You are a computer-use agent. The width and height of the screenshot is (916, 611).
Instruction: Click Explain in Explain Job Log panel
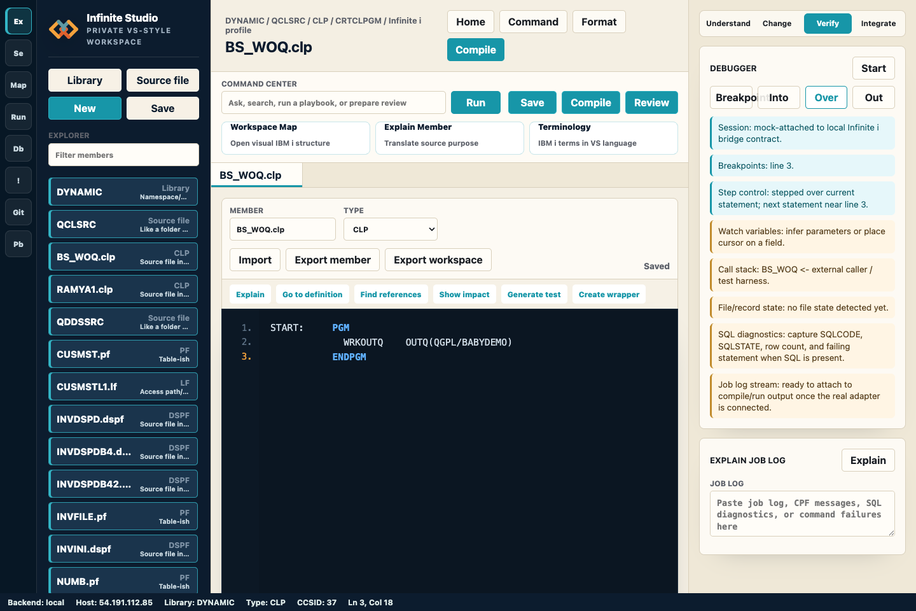click(x=868, y=460)
